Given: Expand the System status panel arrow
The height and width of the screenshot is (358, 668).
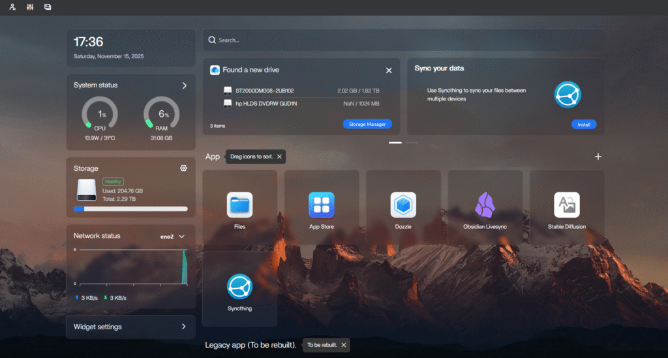Looking at the screenshot, I should click(185, 85).
